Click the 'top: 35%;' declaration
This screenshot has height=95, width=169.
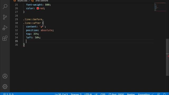click(32, 34)
